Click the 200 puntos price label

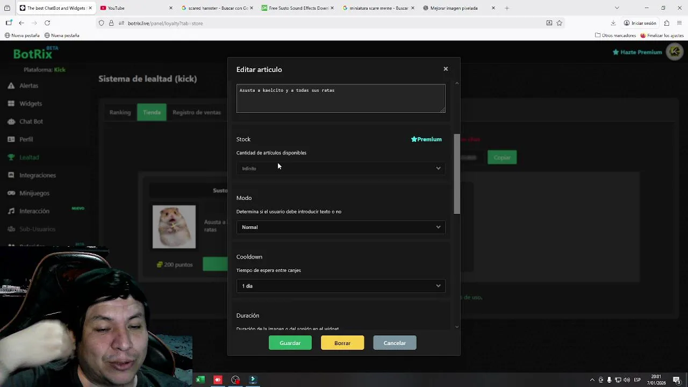tap(175, 264)
